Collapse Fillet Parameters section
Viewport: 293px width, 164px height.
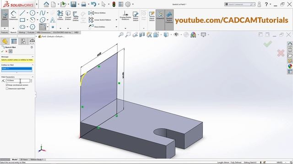coord(33,77)
